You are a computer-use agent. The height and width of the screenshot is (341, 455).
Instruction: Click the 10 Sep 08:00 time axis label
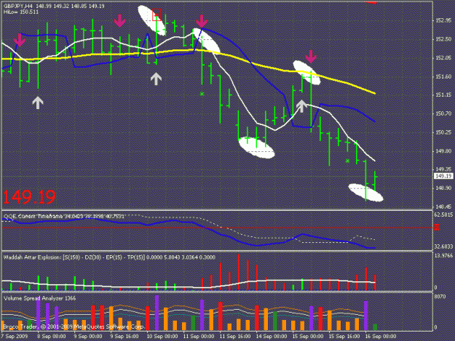(x=162, y=337)
